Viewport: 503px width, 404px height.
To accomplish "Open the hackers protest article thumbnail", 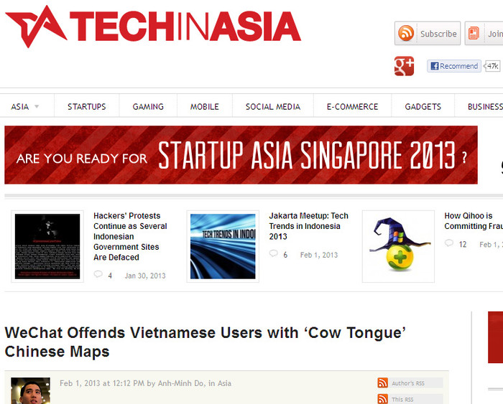I will point(47,246).
